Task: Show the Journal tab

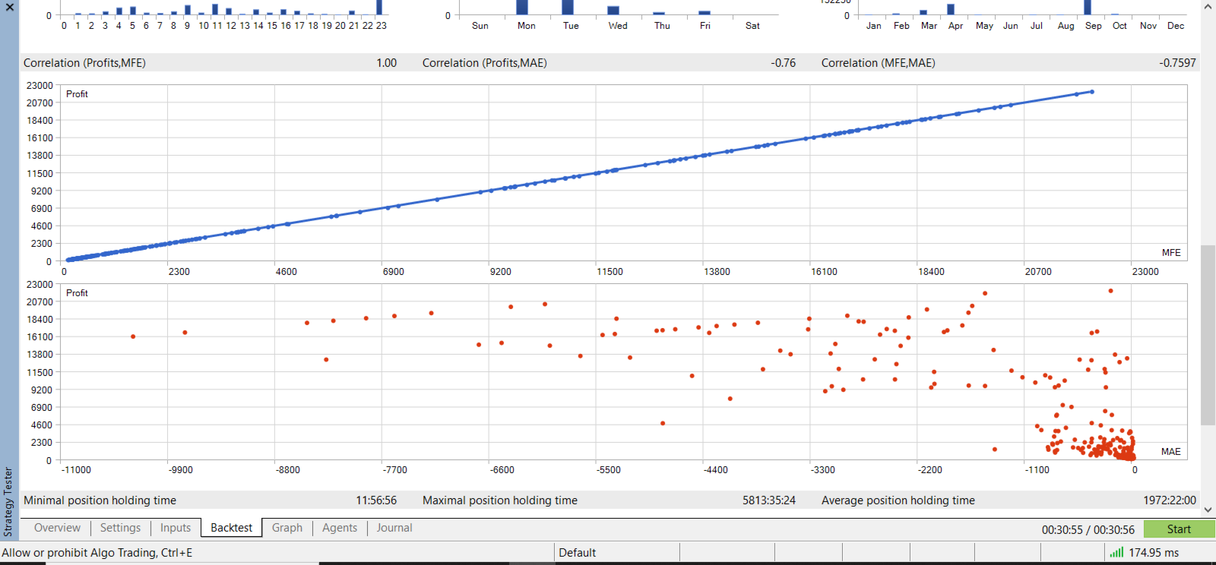Action: tap(394, 528)
